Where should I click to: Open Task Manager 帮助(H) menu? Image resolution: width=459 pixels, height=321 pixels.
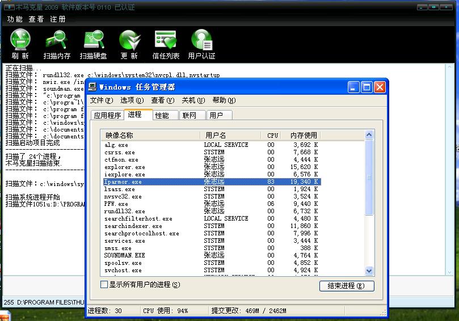(224, 100)
